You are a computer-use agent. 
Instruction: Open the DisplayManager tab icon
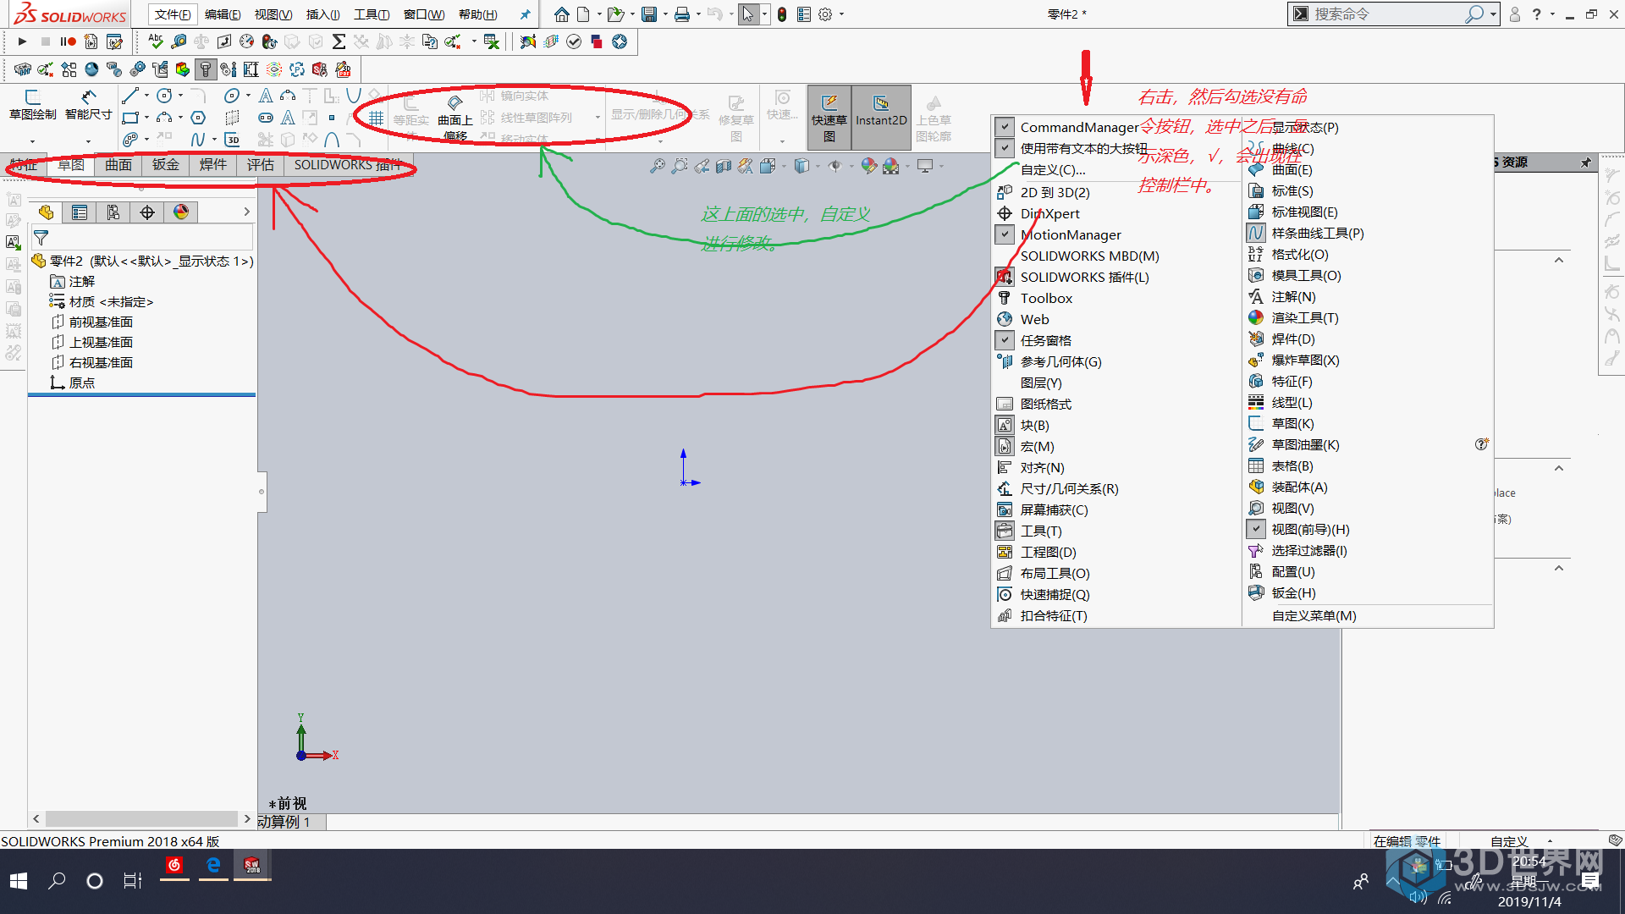point(181,212)
